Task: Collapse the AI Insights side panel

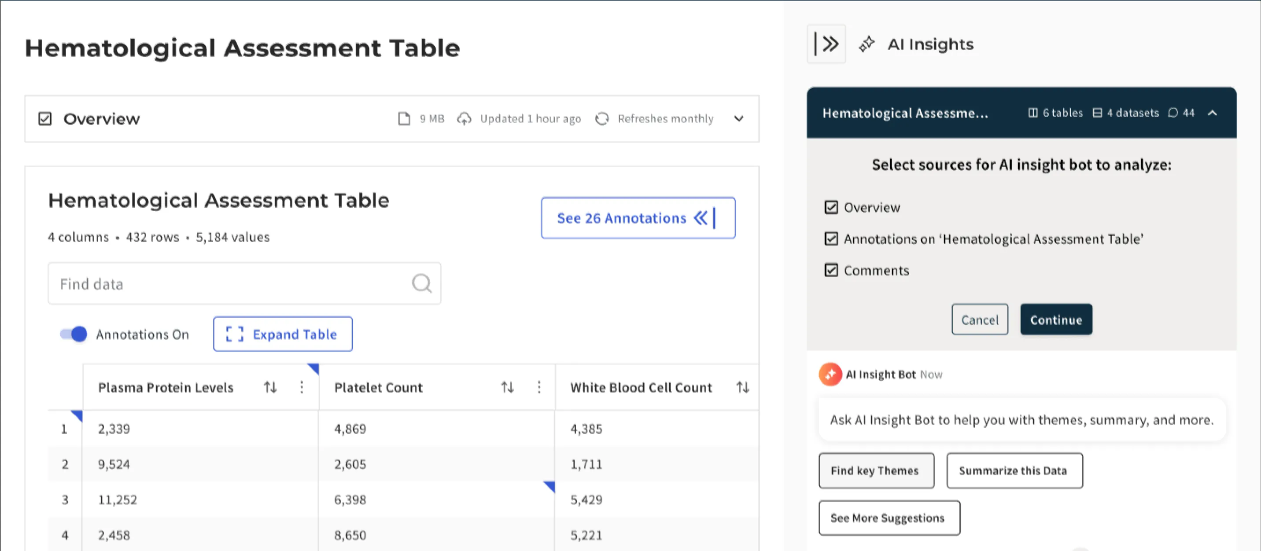Action: (826, 44)
